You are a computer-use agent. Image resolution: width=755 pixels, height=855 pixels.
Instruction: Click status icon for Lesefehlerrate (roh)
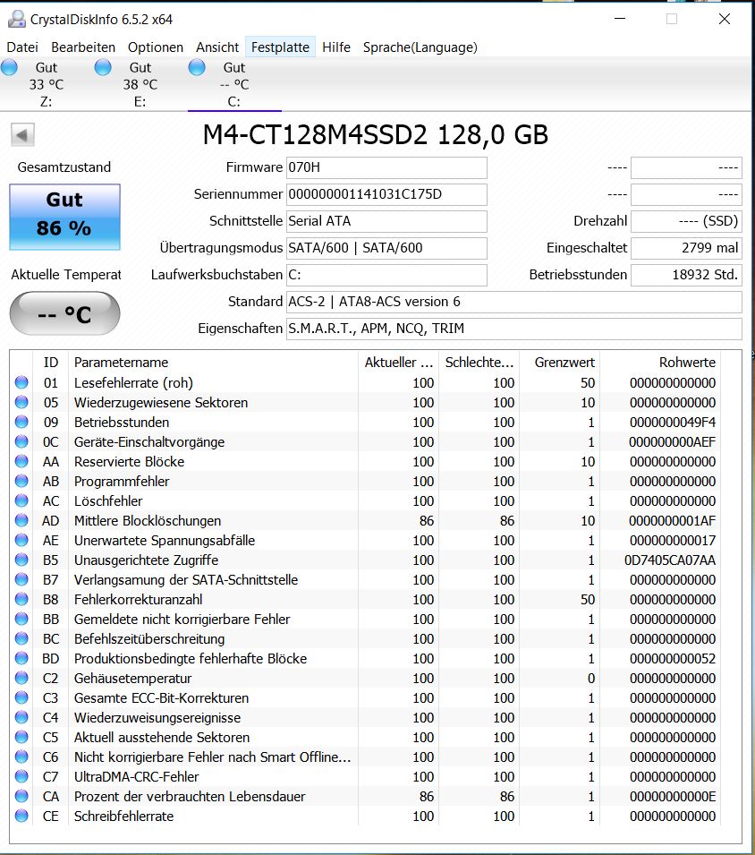pyautogui.click(x=21, y=383)
